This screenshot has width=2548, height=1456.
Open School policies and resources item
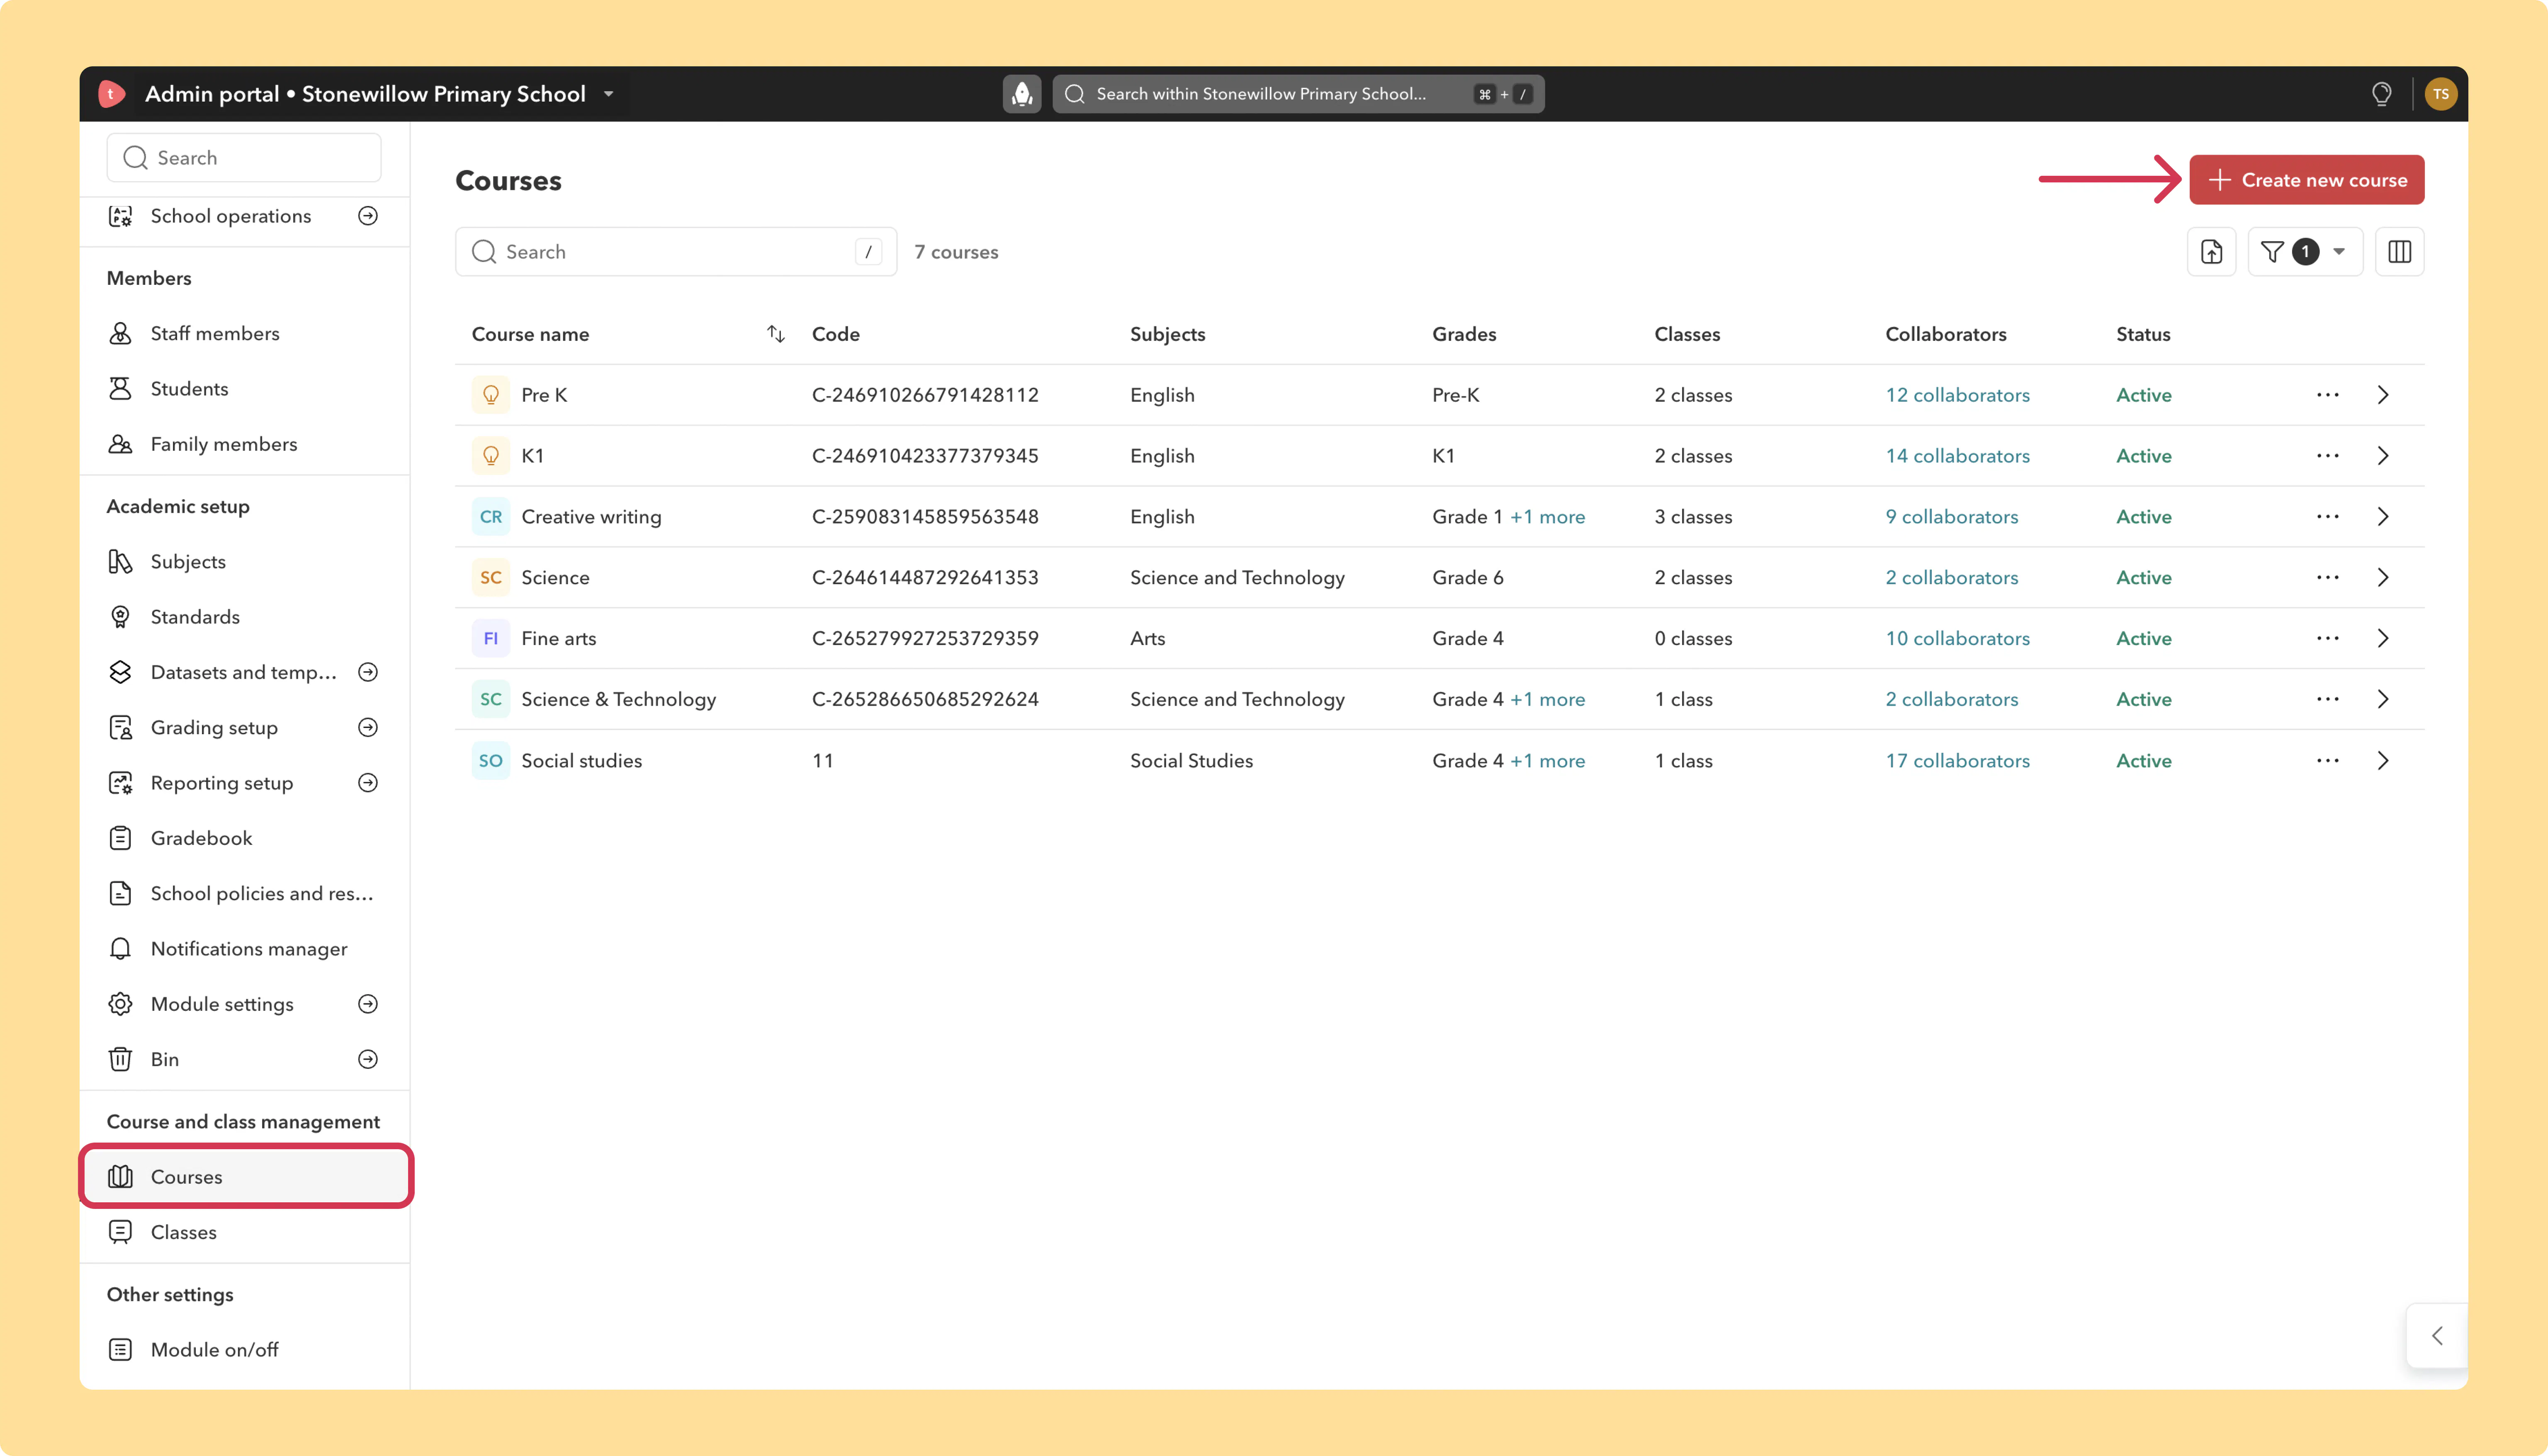click(244, 894)
